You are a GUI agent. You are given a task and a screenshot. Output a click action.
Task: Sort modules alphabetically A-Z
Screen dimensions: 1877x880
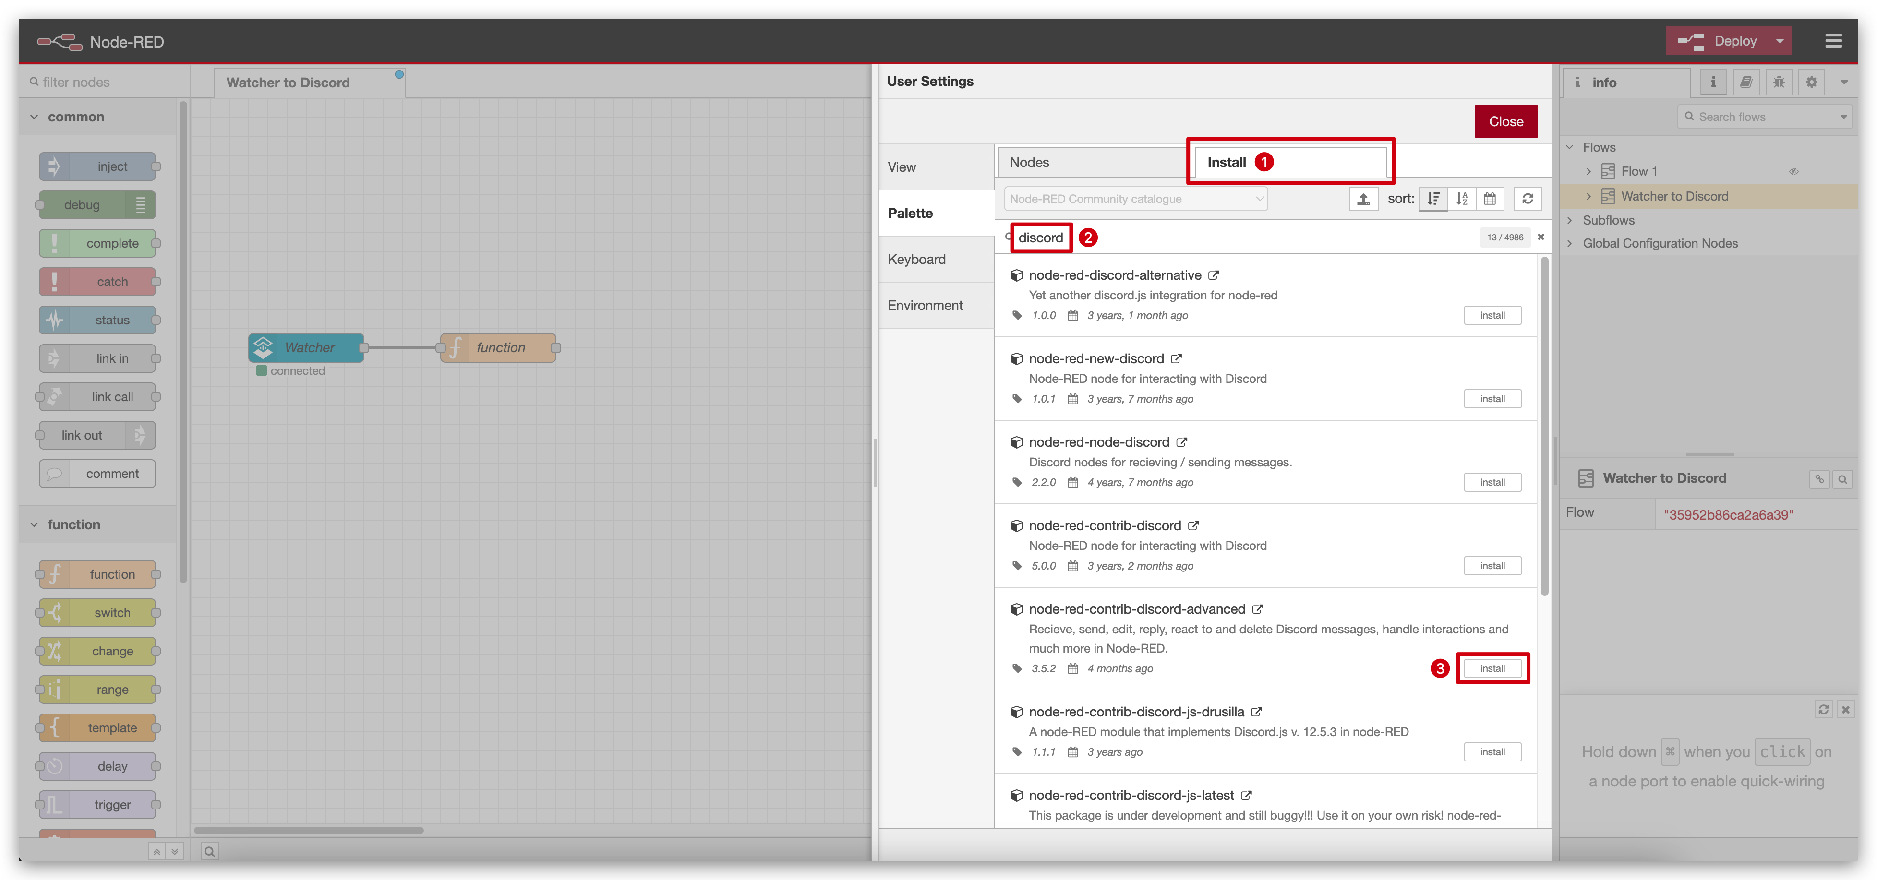[1462, 199]
